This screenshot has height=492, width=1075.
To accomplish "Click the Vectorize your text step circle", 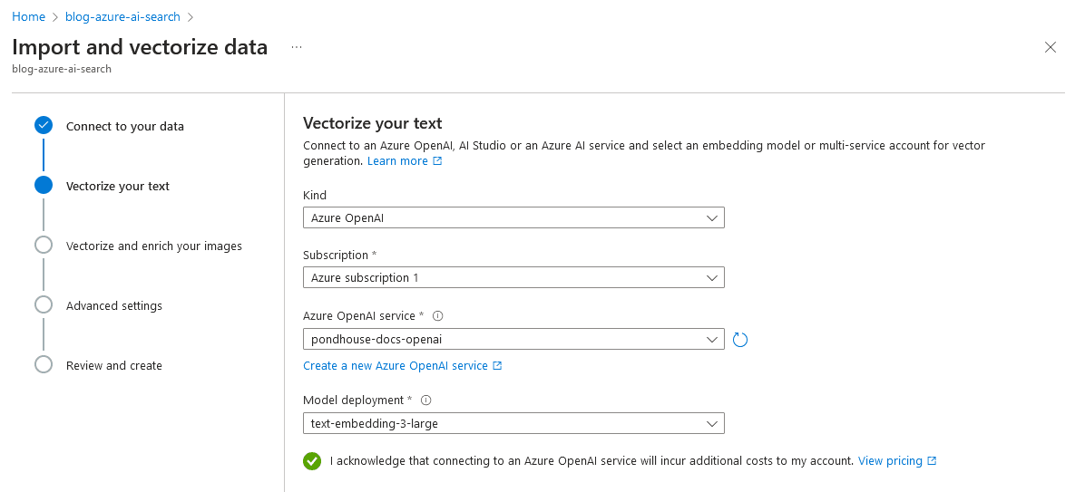I will [44, 186].
